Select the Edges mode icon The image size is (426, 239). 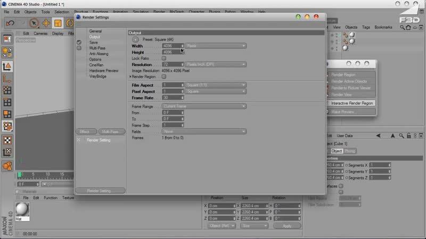[x=7, y=103]
